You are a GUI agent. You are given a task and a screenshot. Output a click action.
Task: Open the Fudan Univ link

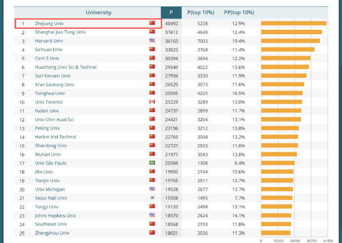point(47,111)
